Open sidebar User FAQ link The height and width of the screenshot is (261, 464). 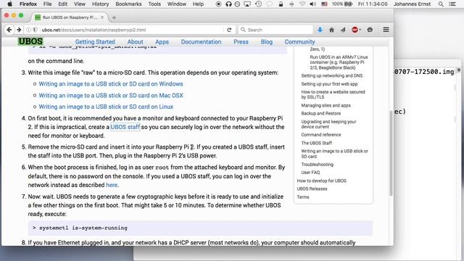coord(310,173)
